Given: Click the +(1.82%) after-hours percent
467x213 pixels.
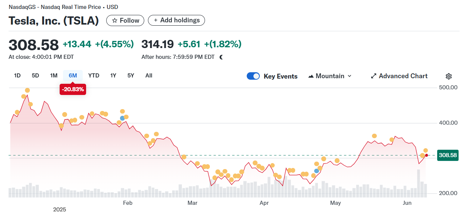Looking at the screenshot, I should click(223, 44).
